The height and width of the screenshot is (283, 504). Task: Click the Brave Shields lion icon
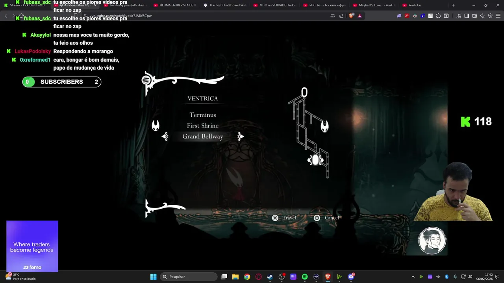pos(352,16)
